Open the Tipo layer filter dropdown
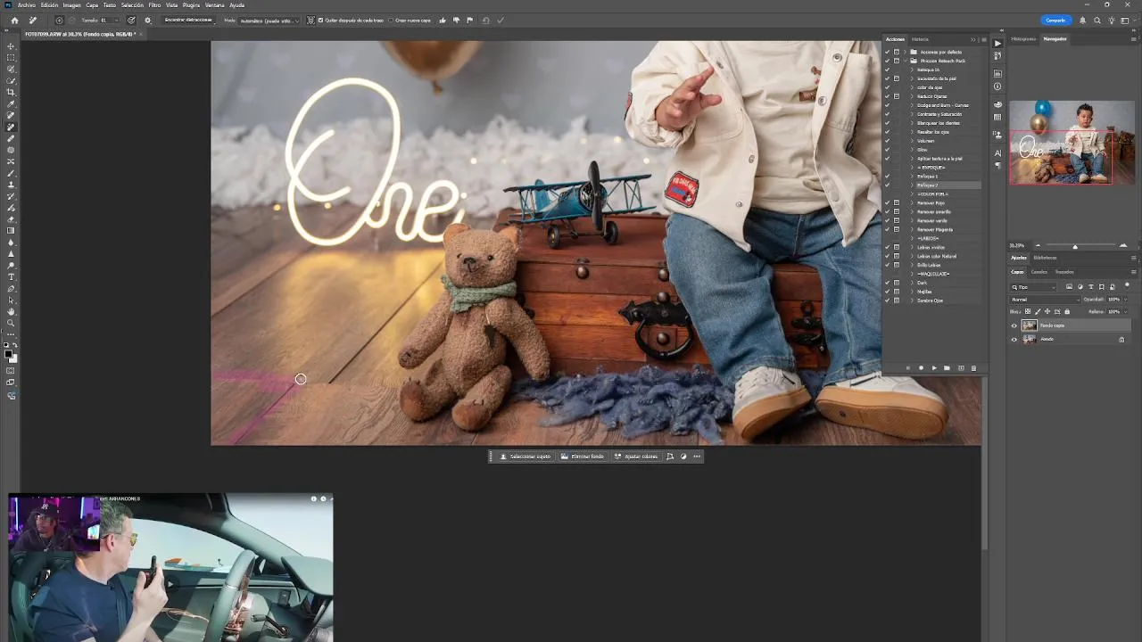1142x642 pixels. click(1034, 287)
